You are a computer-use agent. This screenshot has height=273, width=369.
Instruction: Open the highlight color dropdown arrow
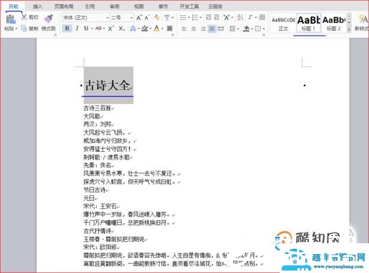click(151, 29)
